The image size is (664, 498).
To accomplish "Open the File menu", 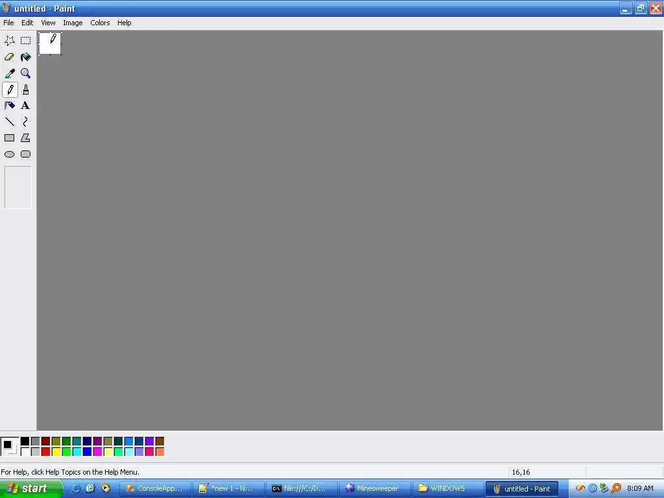I will point(8,23).
